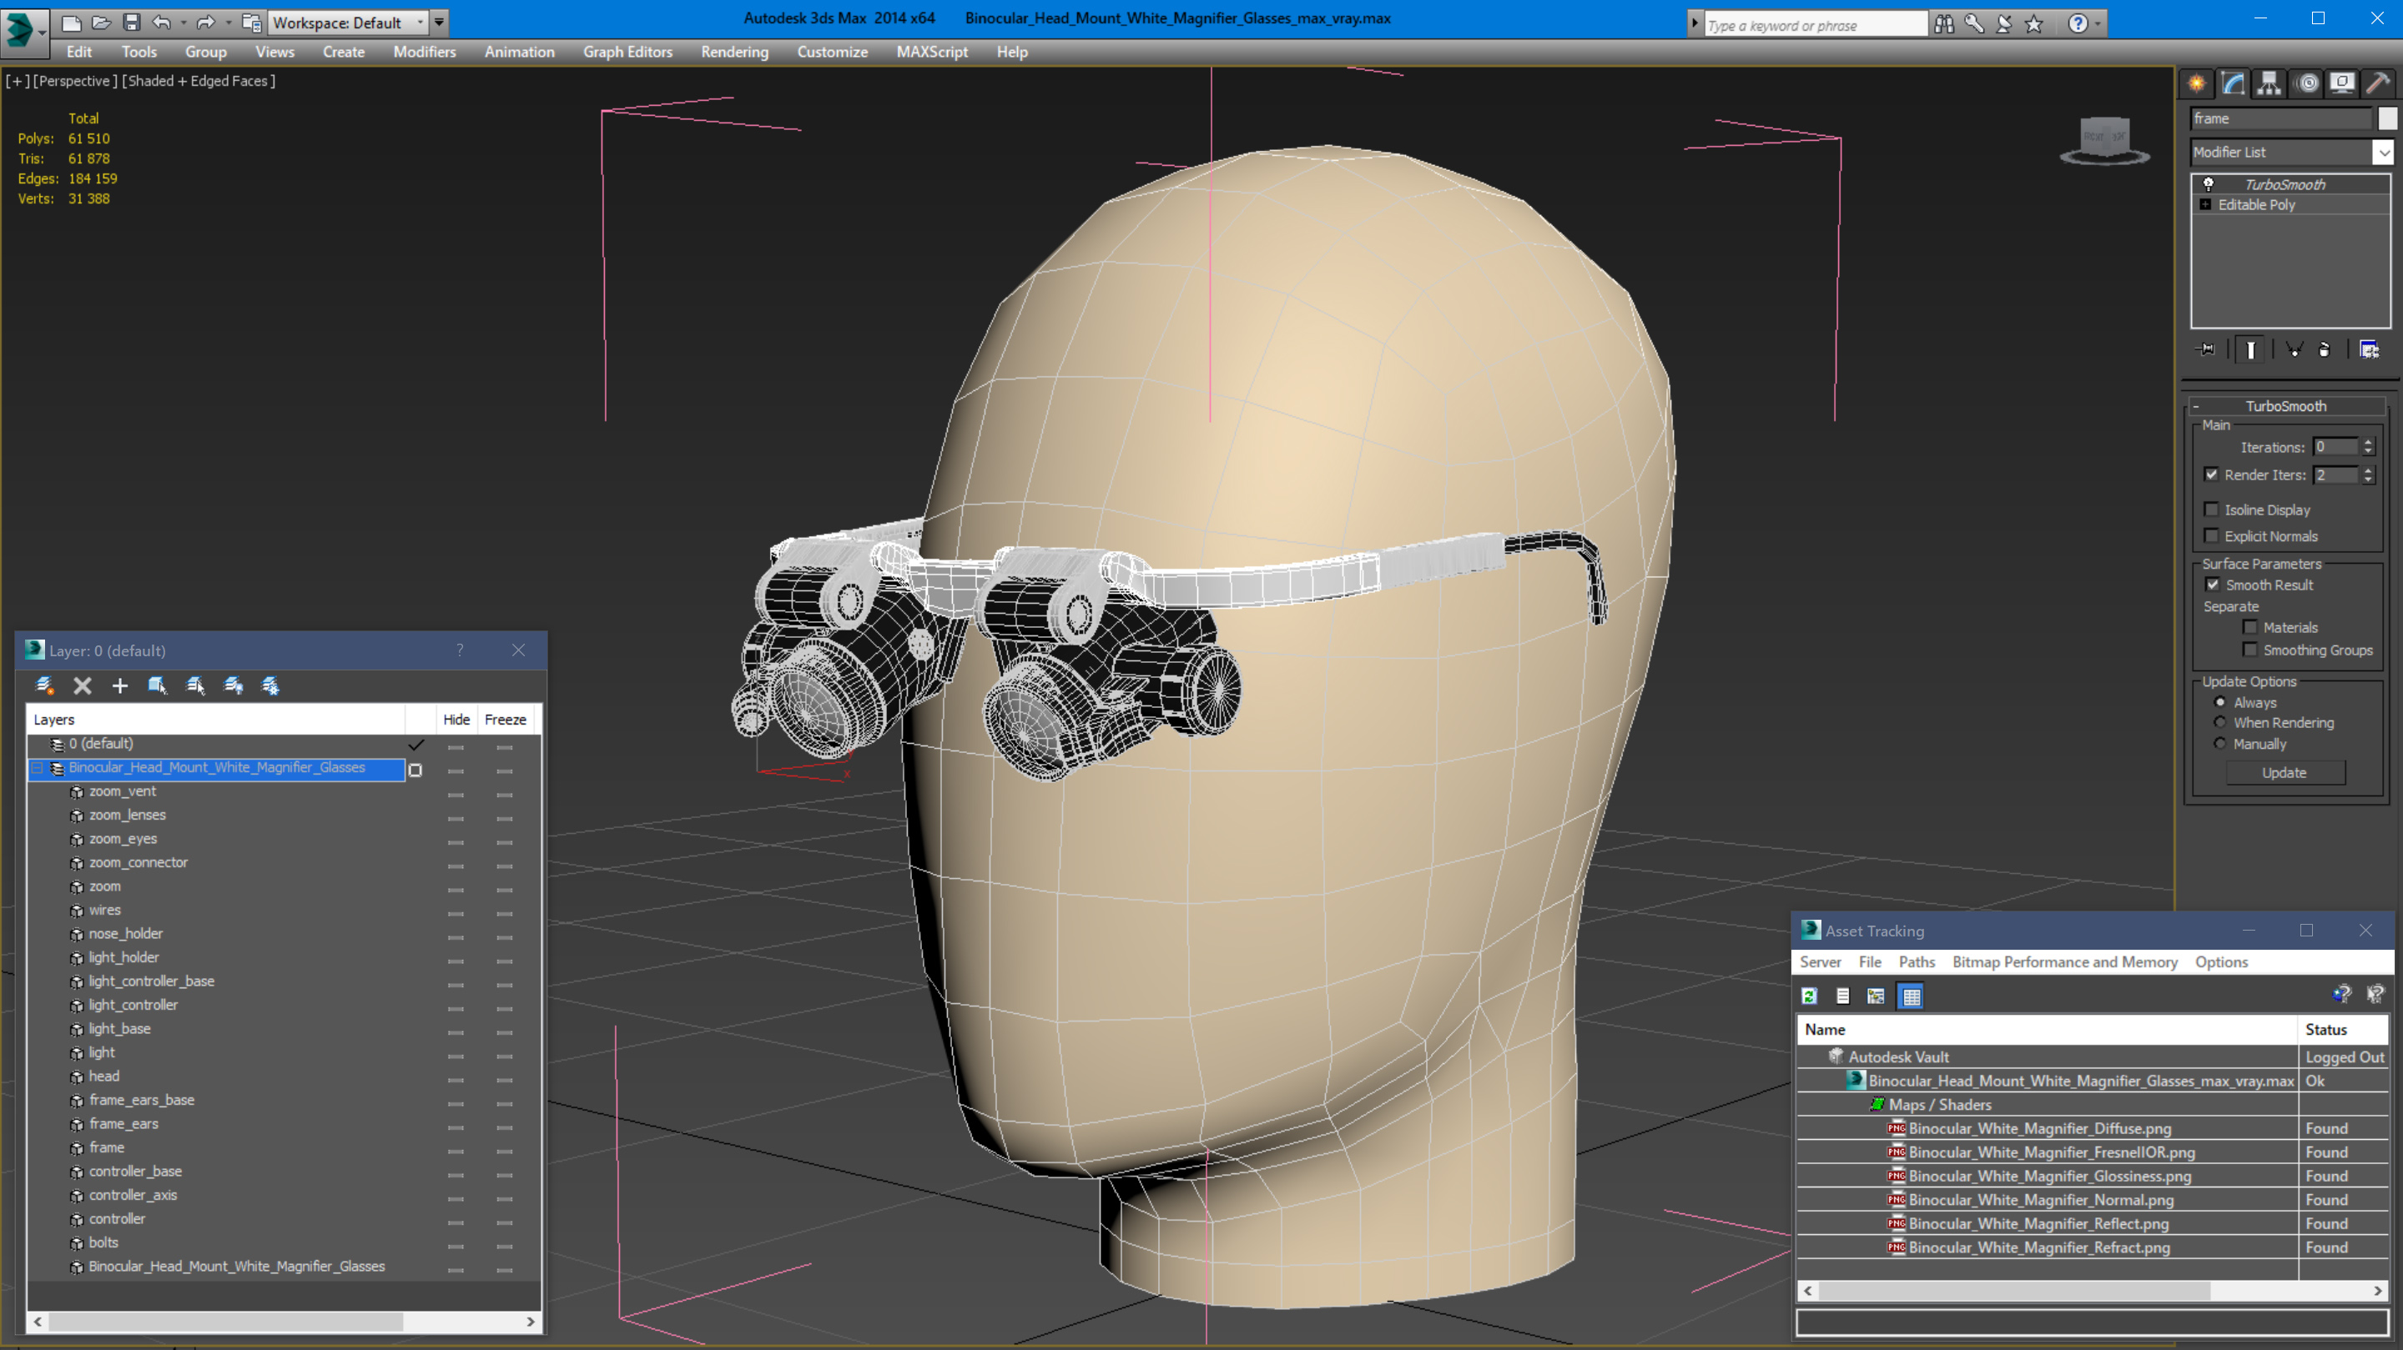Click the Redo arrow icon

coord(207,23)
